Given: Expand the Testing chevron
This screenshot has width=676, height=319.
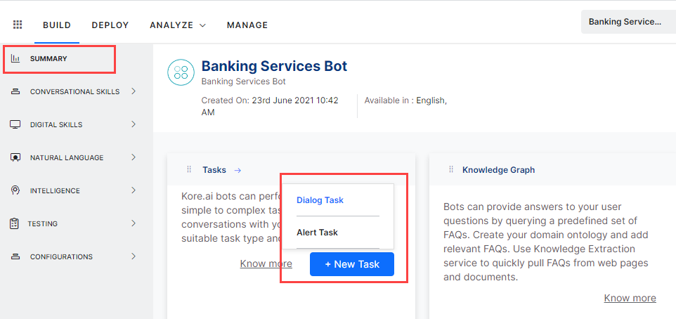Looking at the screenshot, I should [x=134, y=223].
